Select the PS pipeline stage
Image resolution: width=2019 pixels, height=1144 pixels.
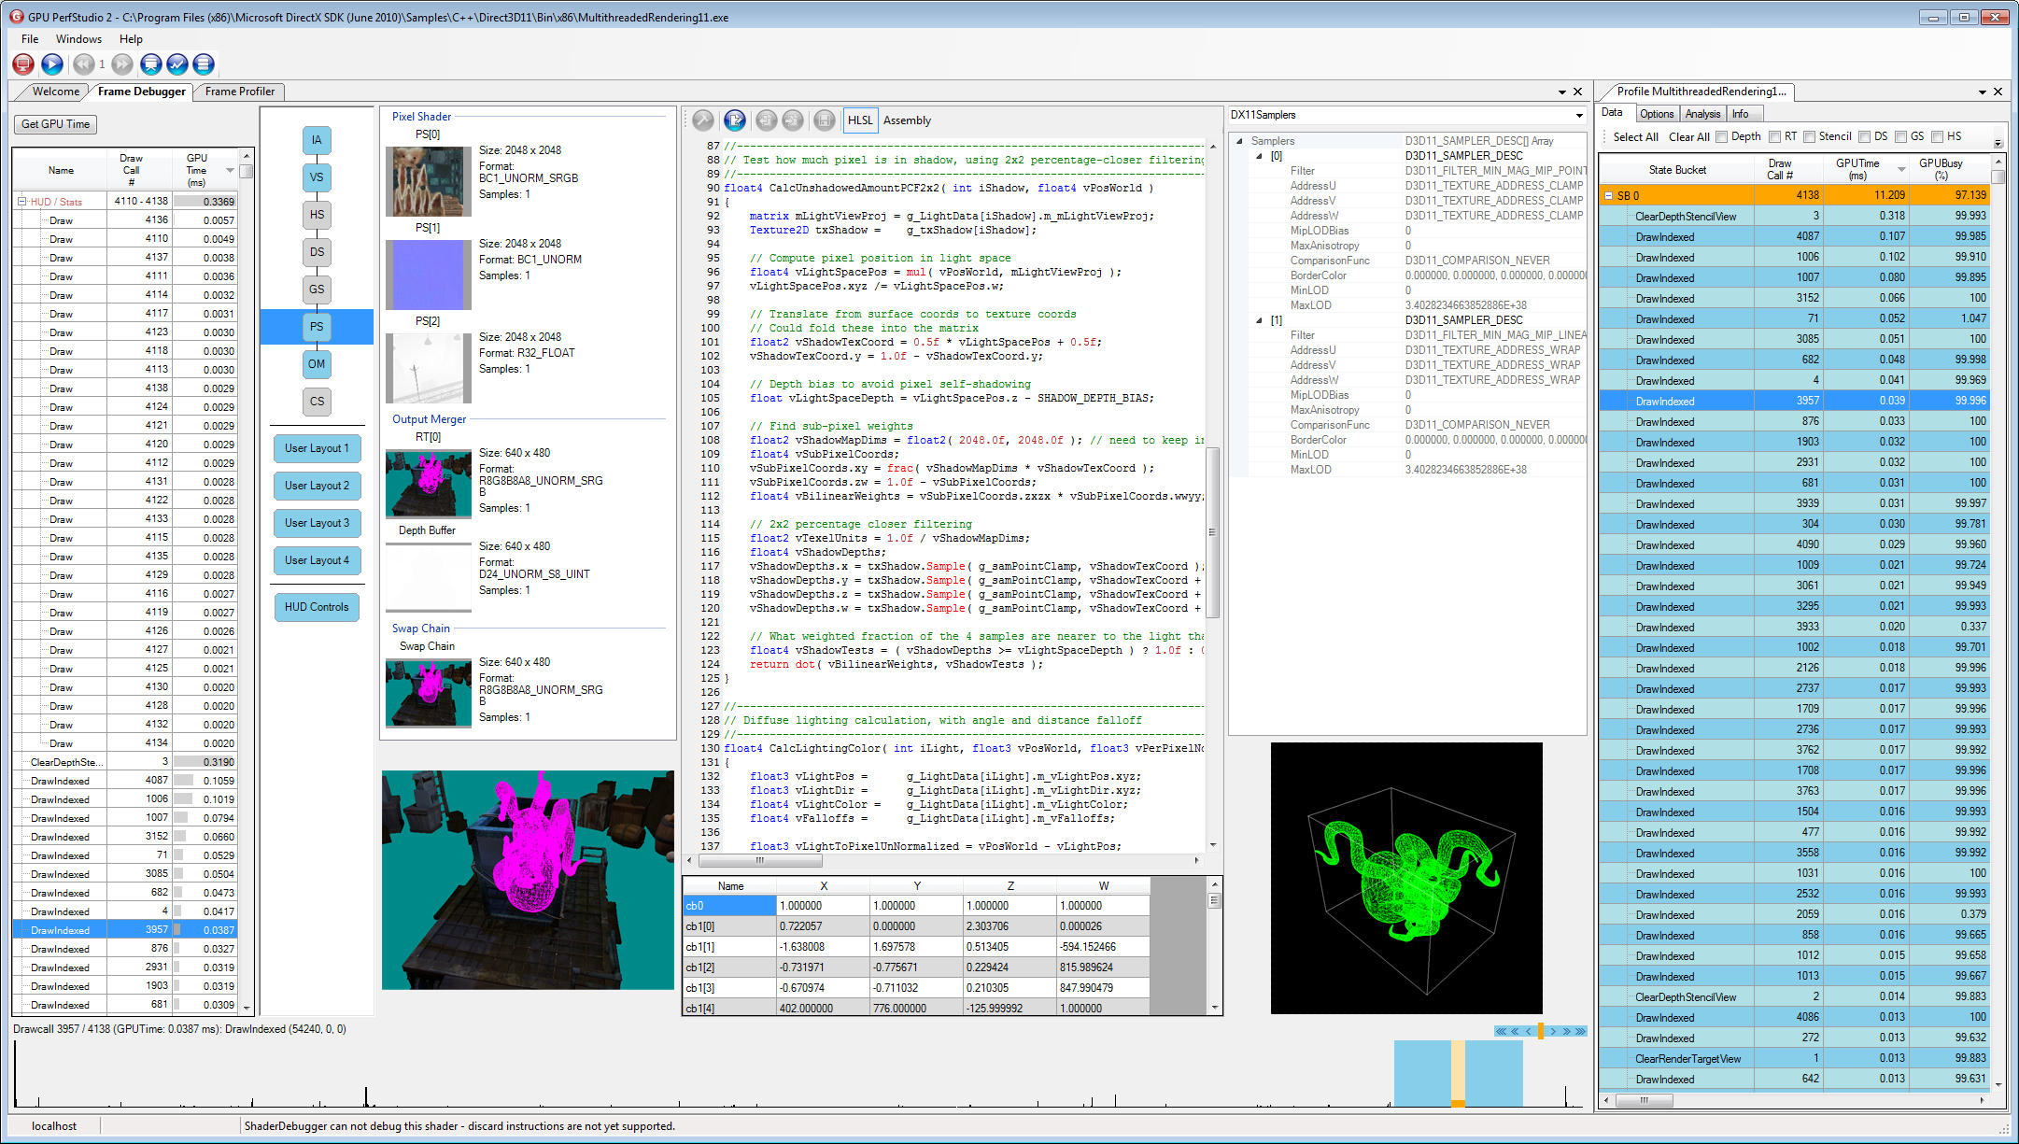coord(317,327)
